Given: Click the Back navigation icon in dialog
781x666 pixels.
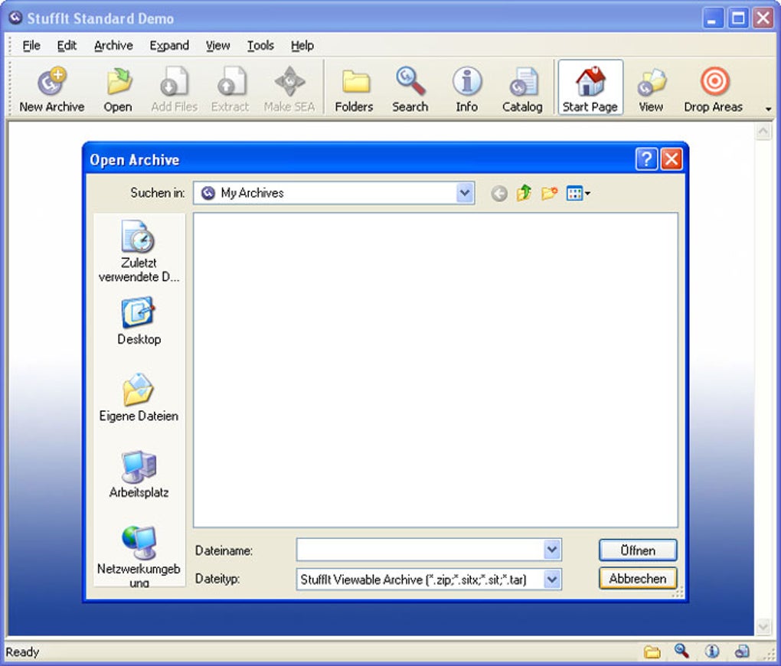Looking at the screenshot, I should tap(499, 193).
